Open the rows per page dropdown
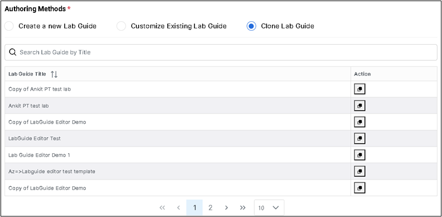Image resolution: width=442 pixels, height=217 pixels. click(269, 207)
